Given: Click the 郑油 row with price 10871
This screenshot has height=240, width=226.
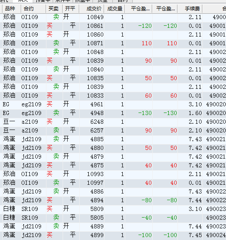Looking at the screenshot, I should 113,43.
